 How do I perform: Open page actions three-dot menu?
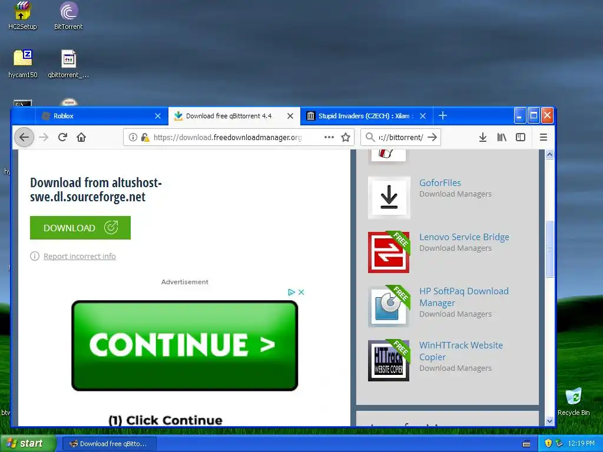point(329,137)
